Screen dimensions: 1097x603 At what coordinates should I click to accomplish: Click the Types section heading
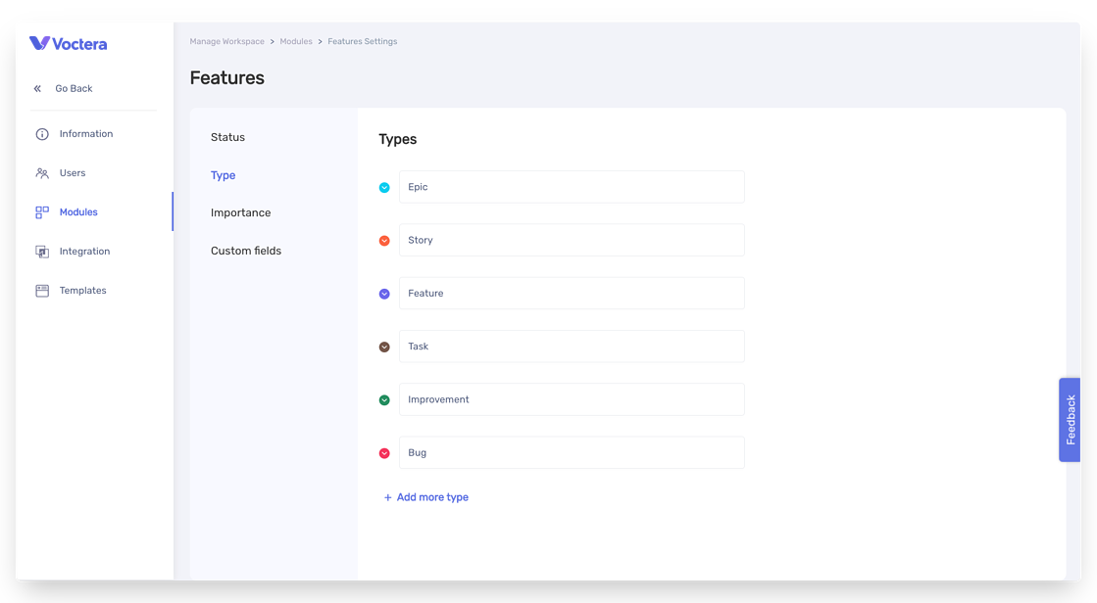pos(397,139)
